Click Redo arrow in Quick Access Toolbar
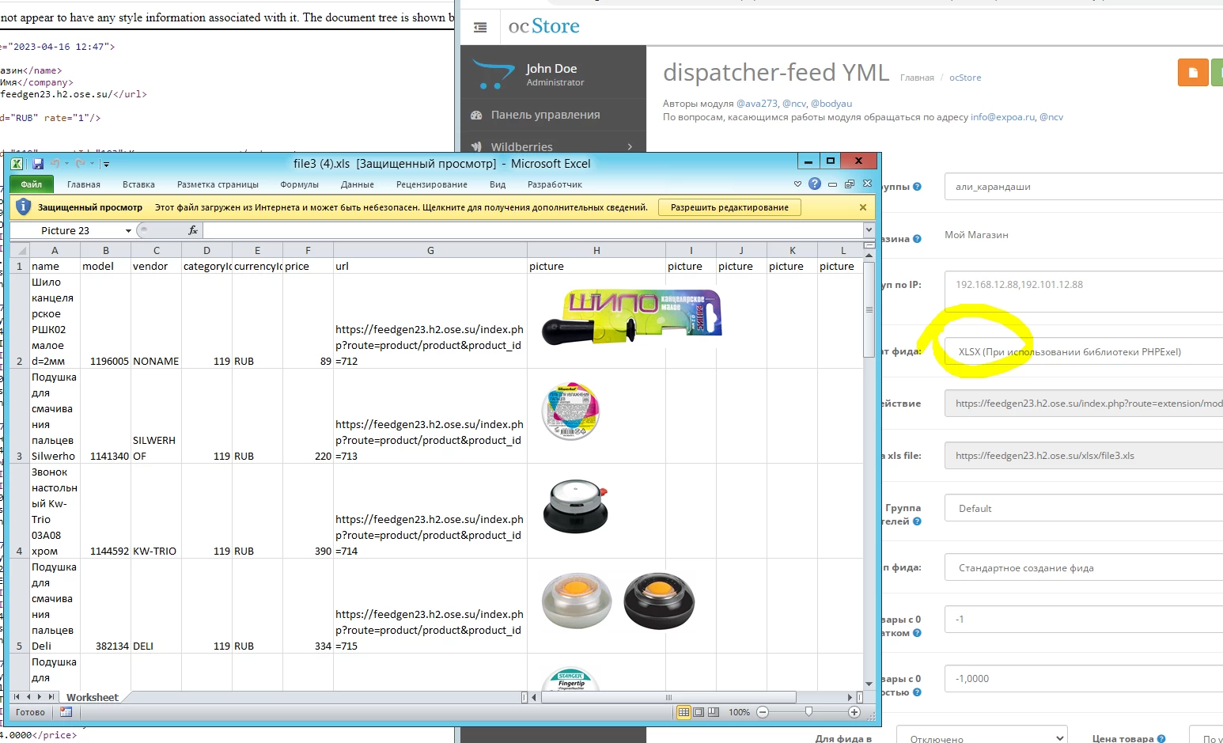1223x743 pixels. pyautogui.click(x=81, y=164)
